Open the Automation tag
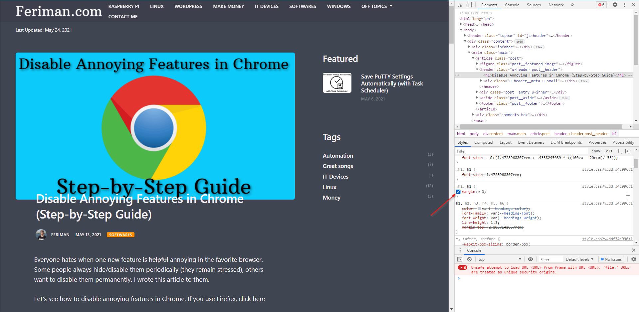The image size is (639, 312). 338,156
